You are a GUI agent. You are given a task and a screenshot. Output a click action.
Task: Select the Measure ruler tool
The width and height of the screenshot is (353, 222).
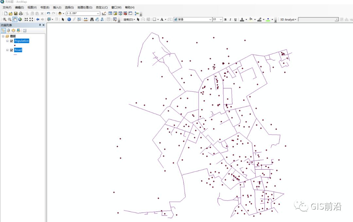86,19
